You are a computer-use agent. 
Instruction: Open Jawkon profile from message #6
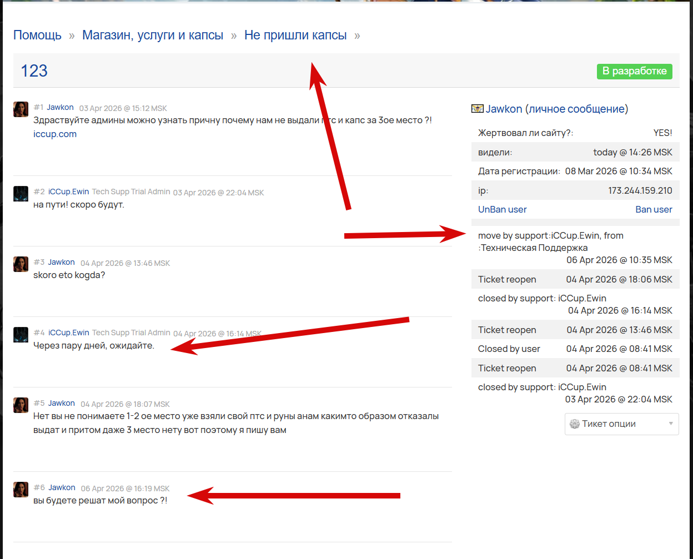pos(62,487)
